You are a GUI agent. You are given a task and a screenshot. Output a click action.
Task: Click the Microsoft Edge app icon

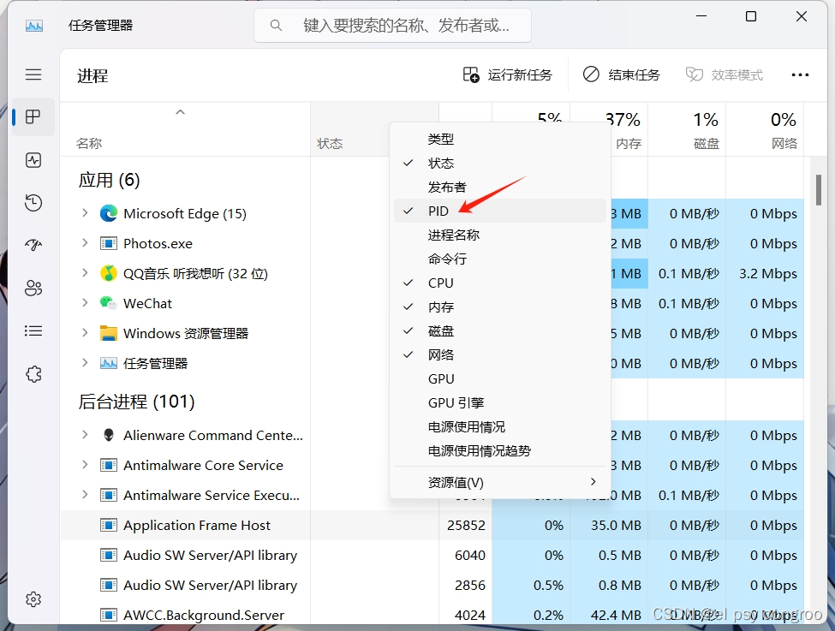click(109, 213)
